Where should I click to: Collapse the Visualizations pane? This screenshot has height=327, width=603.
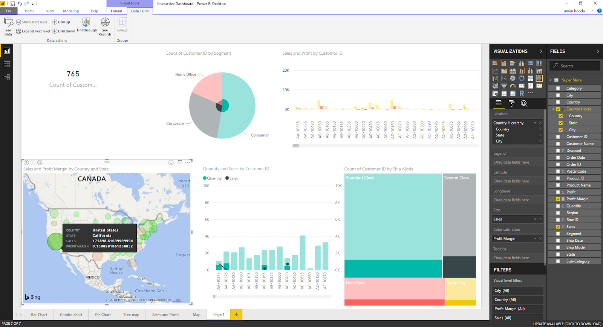[x=541, y=51]
